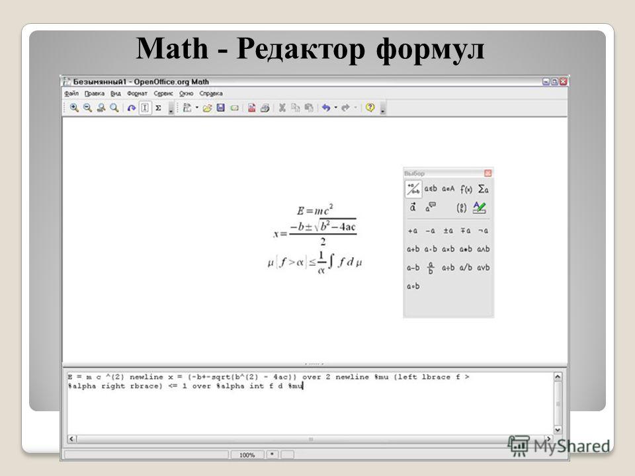Screen dimensions: 635x476
Task: Select the Set Operations category (a∈A)
Action: tap(448, 189)
